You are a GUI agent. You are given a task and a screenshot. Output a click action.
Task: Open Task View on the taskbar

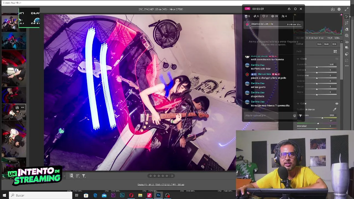[77, 195]
